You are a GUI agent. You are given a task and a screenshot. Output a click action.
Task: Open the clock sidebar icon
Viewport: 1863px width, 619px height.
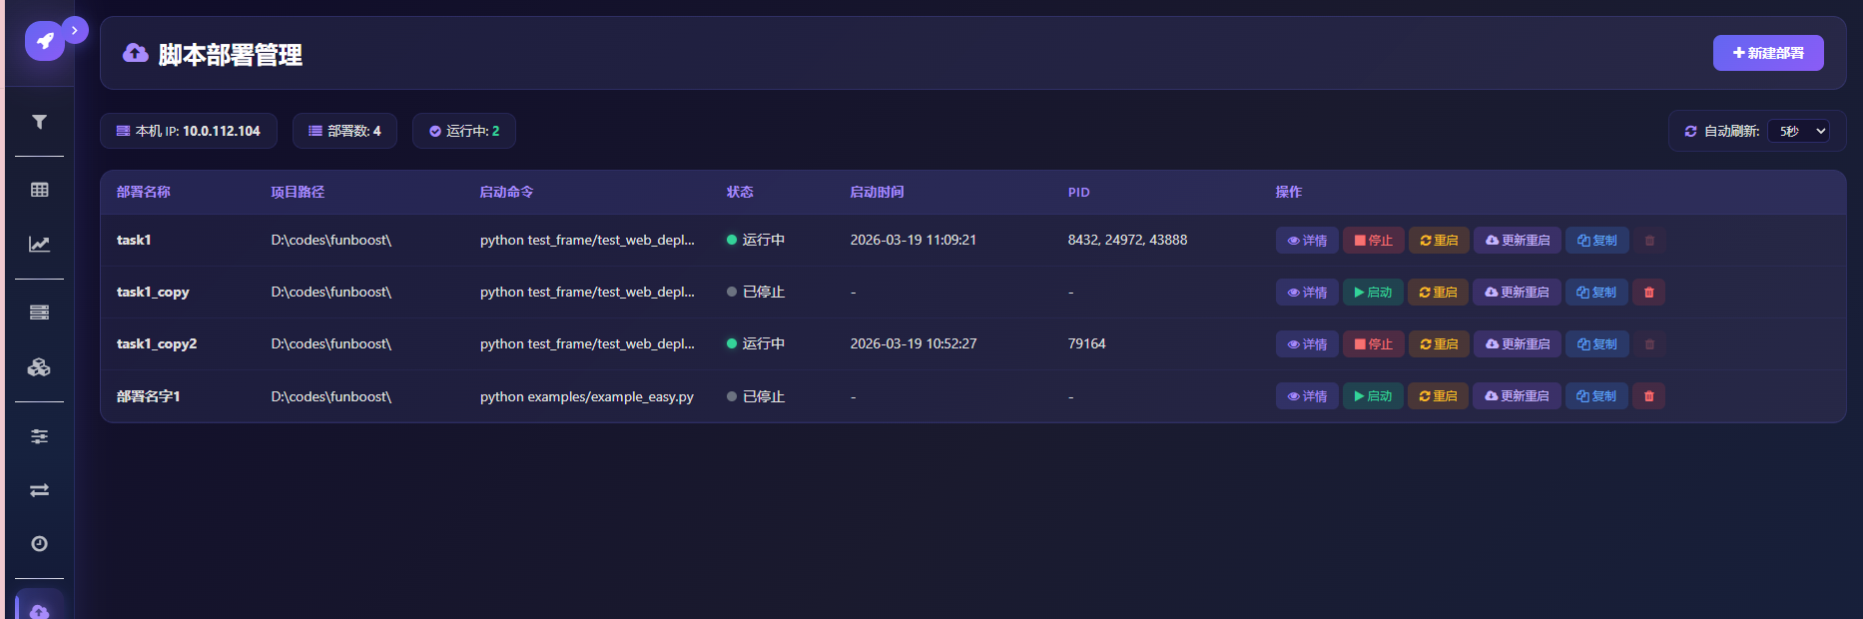[x=39, y=544]
